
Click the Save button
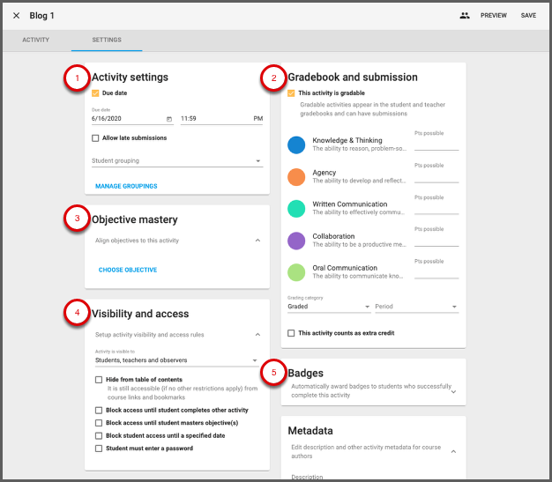click(528, 15)
